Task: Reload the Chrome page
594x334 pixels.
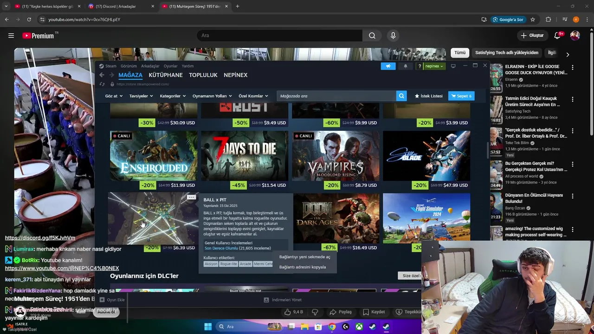Action: pyautogui.click(x=29, y=19)
